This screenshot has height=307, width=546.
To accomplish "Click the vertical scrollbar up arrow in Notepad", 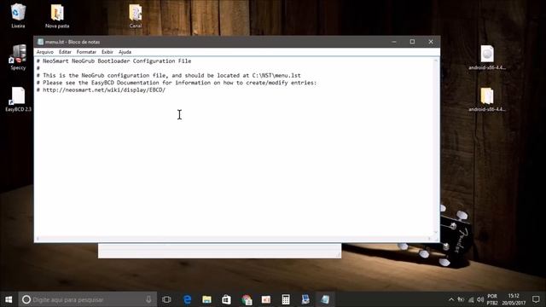I will (x=436, y=61).
